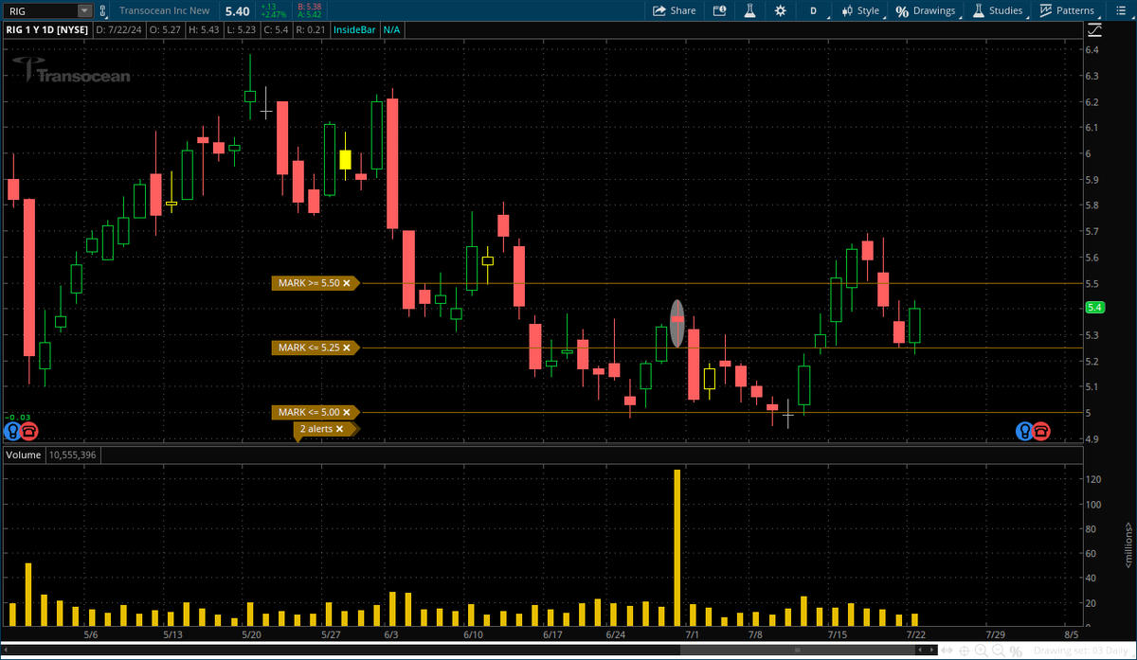Open Quick Time Frames icon
Image resolution: width=1137 pixels, height=660 pixels.
(x=719, y=10)
